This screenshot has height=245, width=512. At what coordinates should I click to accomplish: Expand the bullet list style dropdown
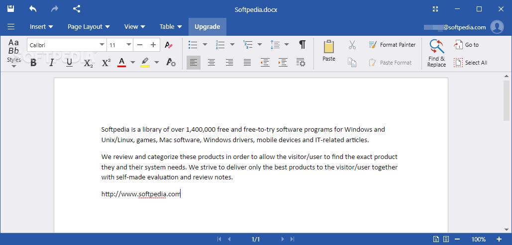point(205,45)
